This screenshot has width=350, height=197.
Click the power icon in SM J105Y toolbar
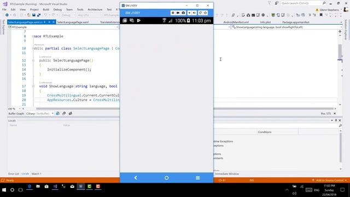pos(206,13)
